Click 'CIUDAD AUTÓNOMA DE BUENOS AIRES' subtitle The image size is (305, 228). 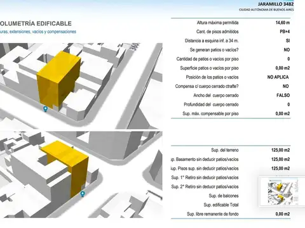click(x=266, y=9)
